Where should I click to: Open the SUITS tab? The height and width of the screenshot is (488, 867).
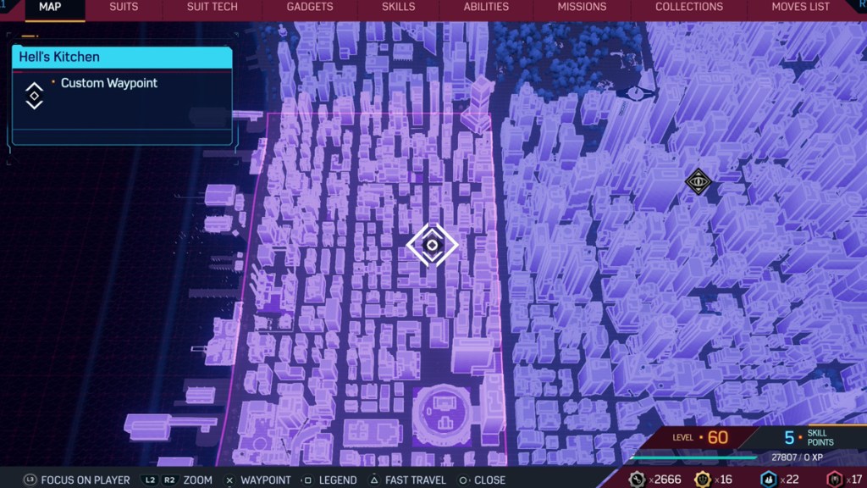click(x=124, y=8)
